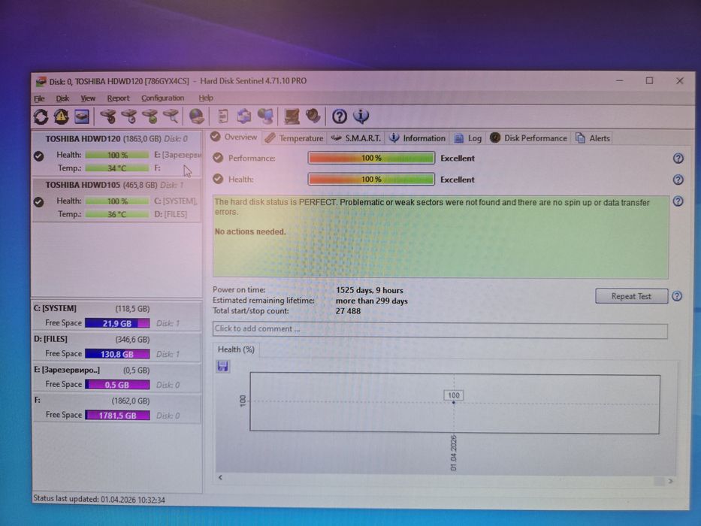Open the Help menu
Image resolution: width=701 pixels, height=526 pixels.
(x=206, y=98)
